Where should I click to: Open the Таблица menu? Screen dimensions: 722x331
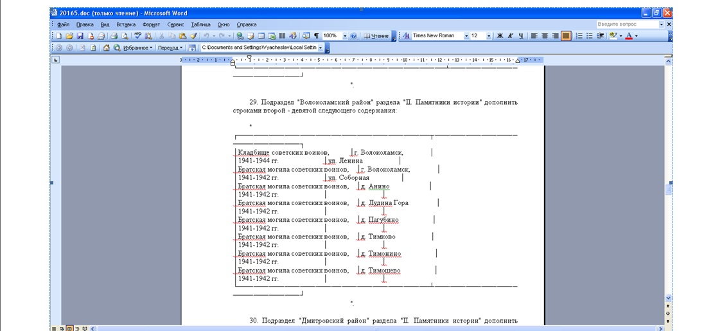pos(200,24)
